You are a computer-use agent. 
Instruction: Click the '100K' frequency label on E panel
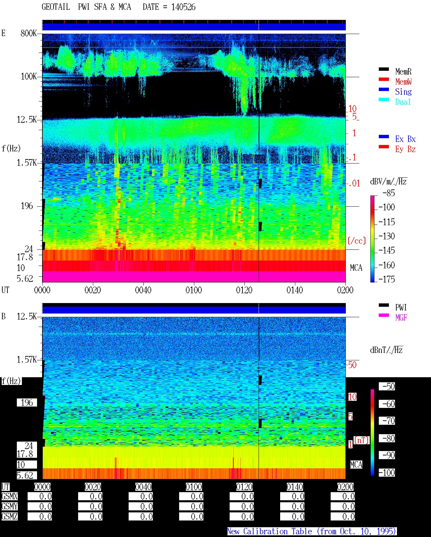(29, 77)
